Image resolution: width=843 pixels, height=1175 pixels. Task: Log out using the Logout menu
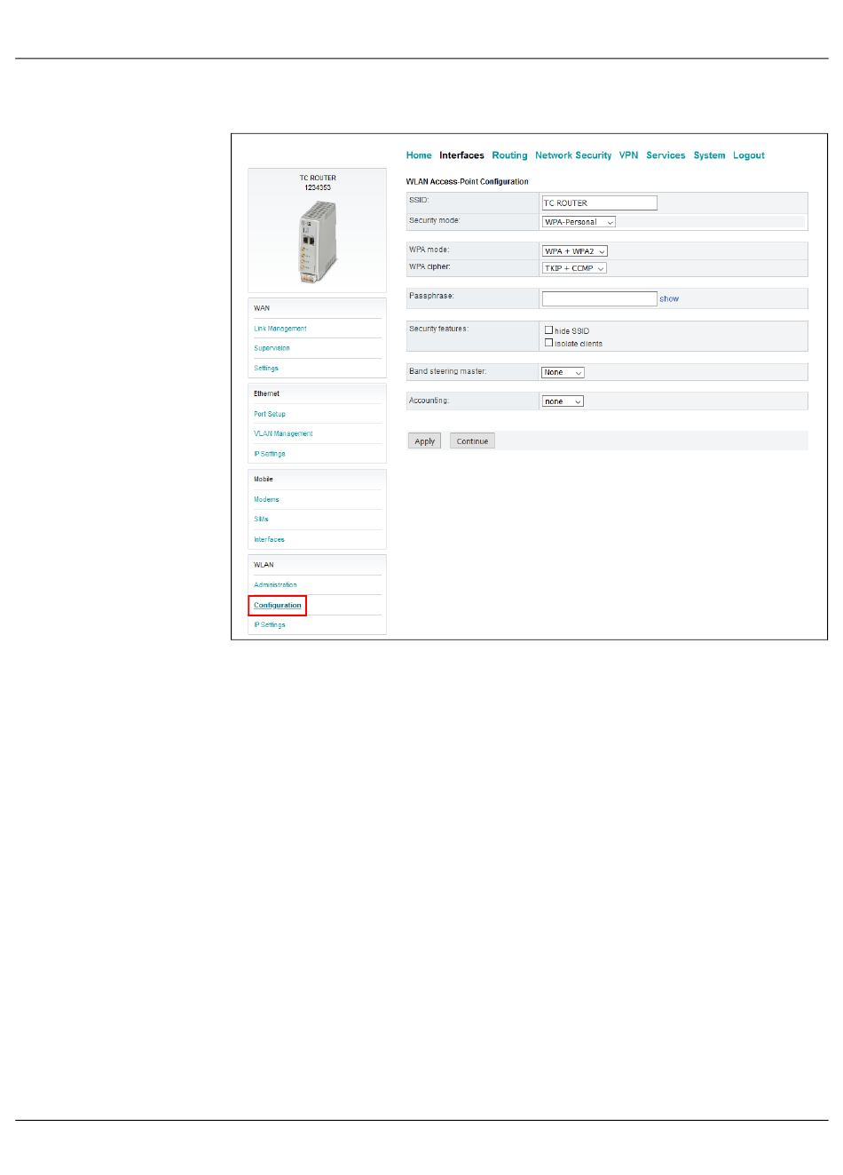tap(748, 155)
